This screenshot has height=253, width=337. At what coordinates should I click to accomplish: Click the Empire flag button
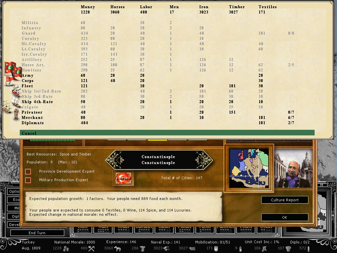pos(123,178)
